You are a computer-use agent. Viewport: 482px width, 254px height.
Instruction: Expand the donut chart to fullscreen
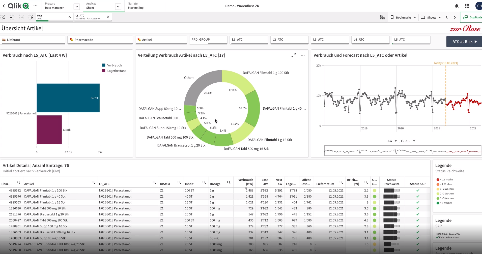pyautogui.click(x=294, y=55)
